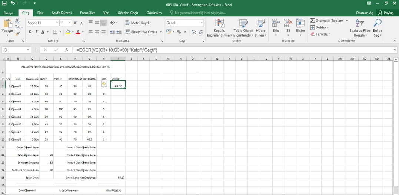Expand the Genel number format dropdown

[x=202, y=23]
